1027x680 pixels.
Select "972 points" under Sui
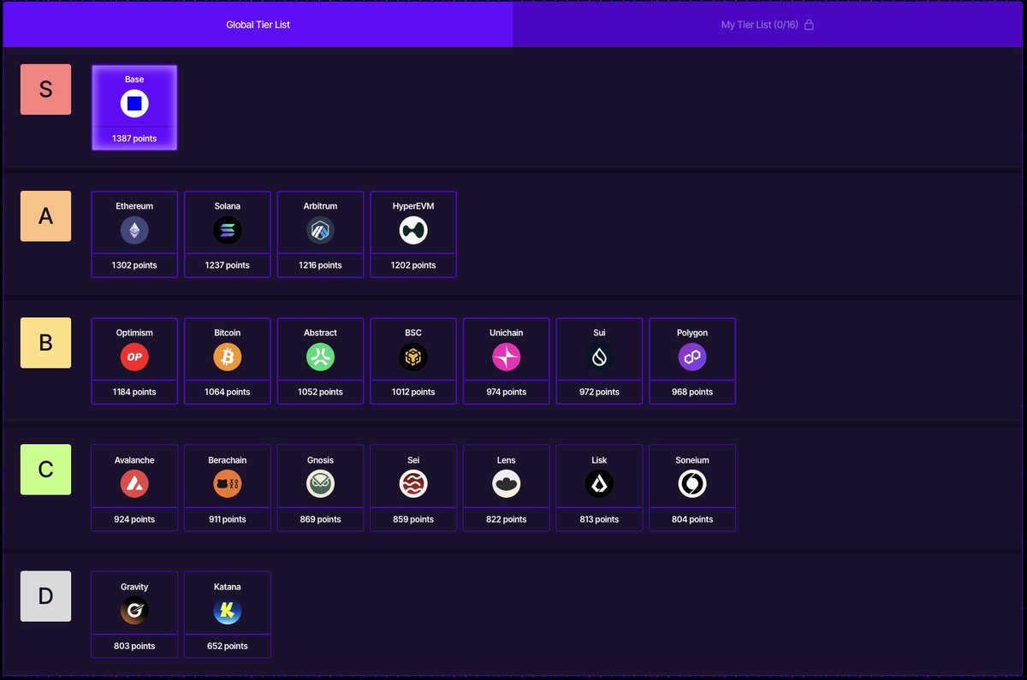click(599, 392)
